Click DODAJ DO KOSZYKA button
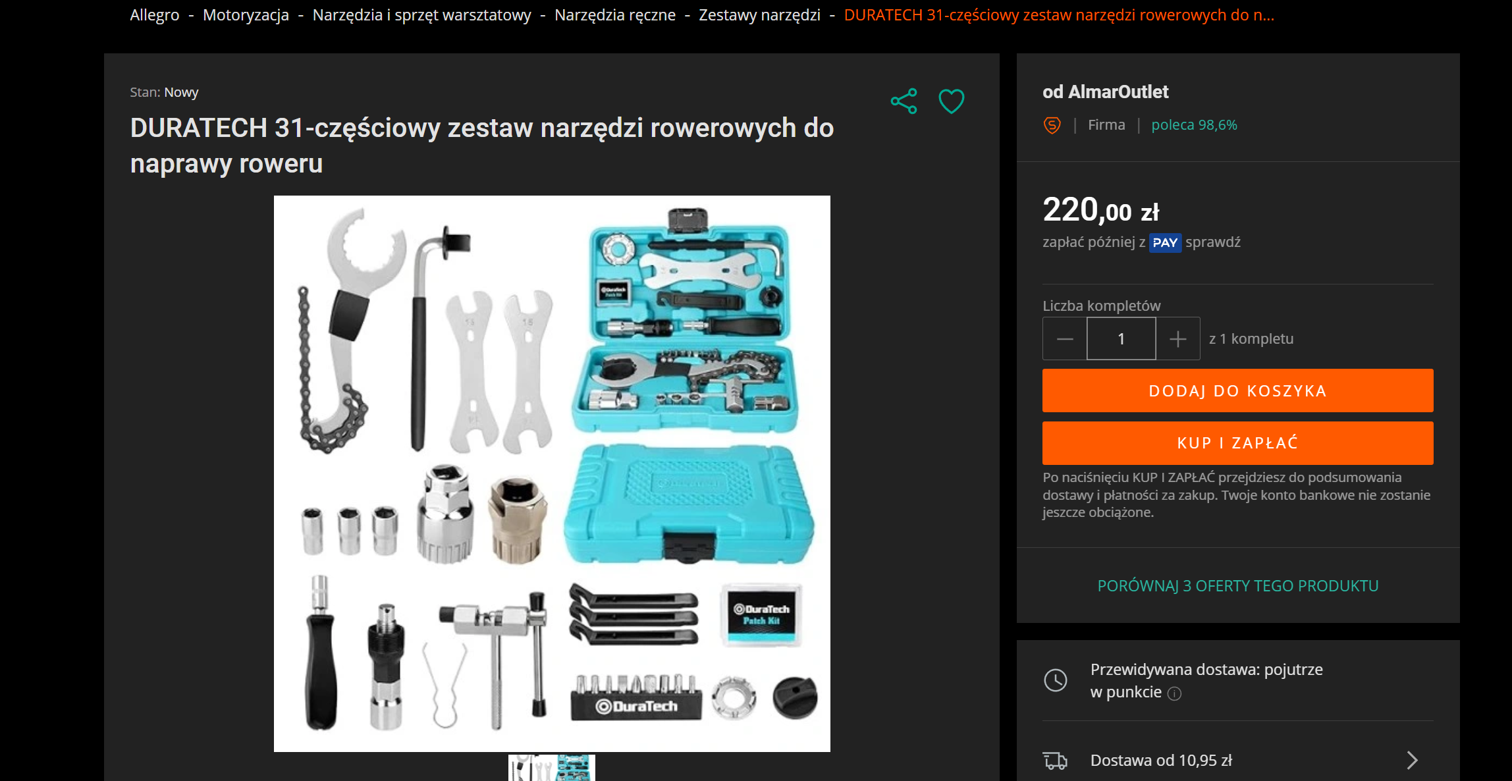The width and height of the screenshot is (1512, 781). 1237,390
